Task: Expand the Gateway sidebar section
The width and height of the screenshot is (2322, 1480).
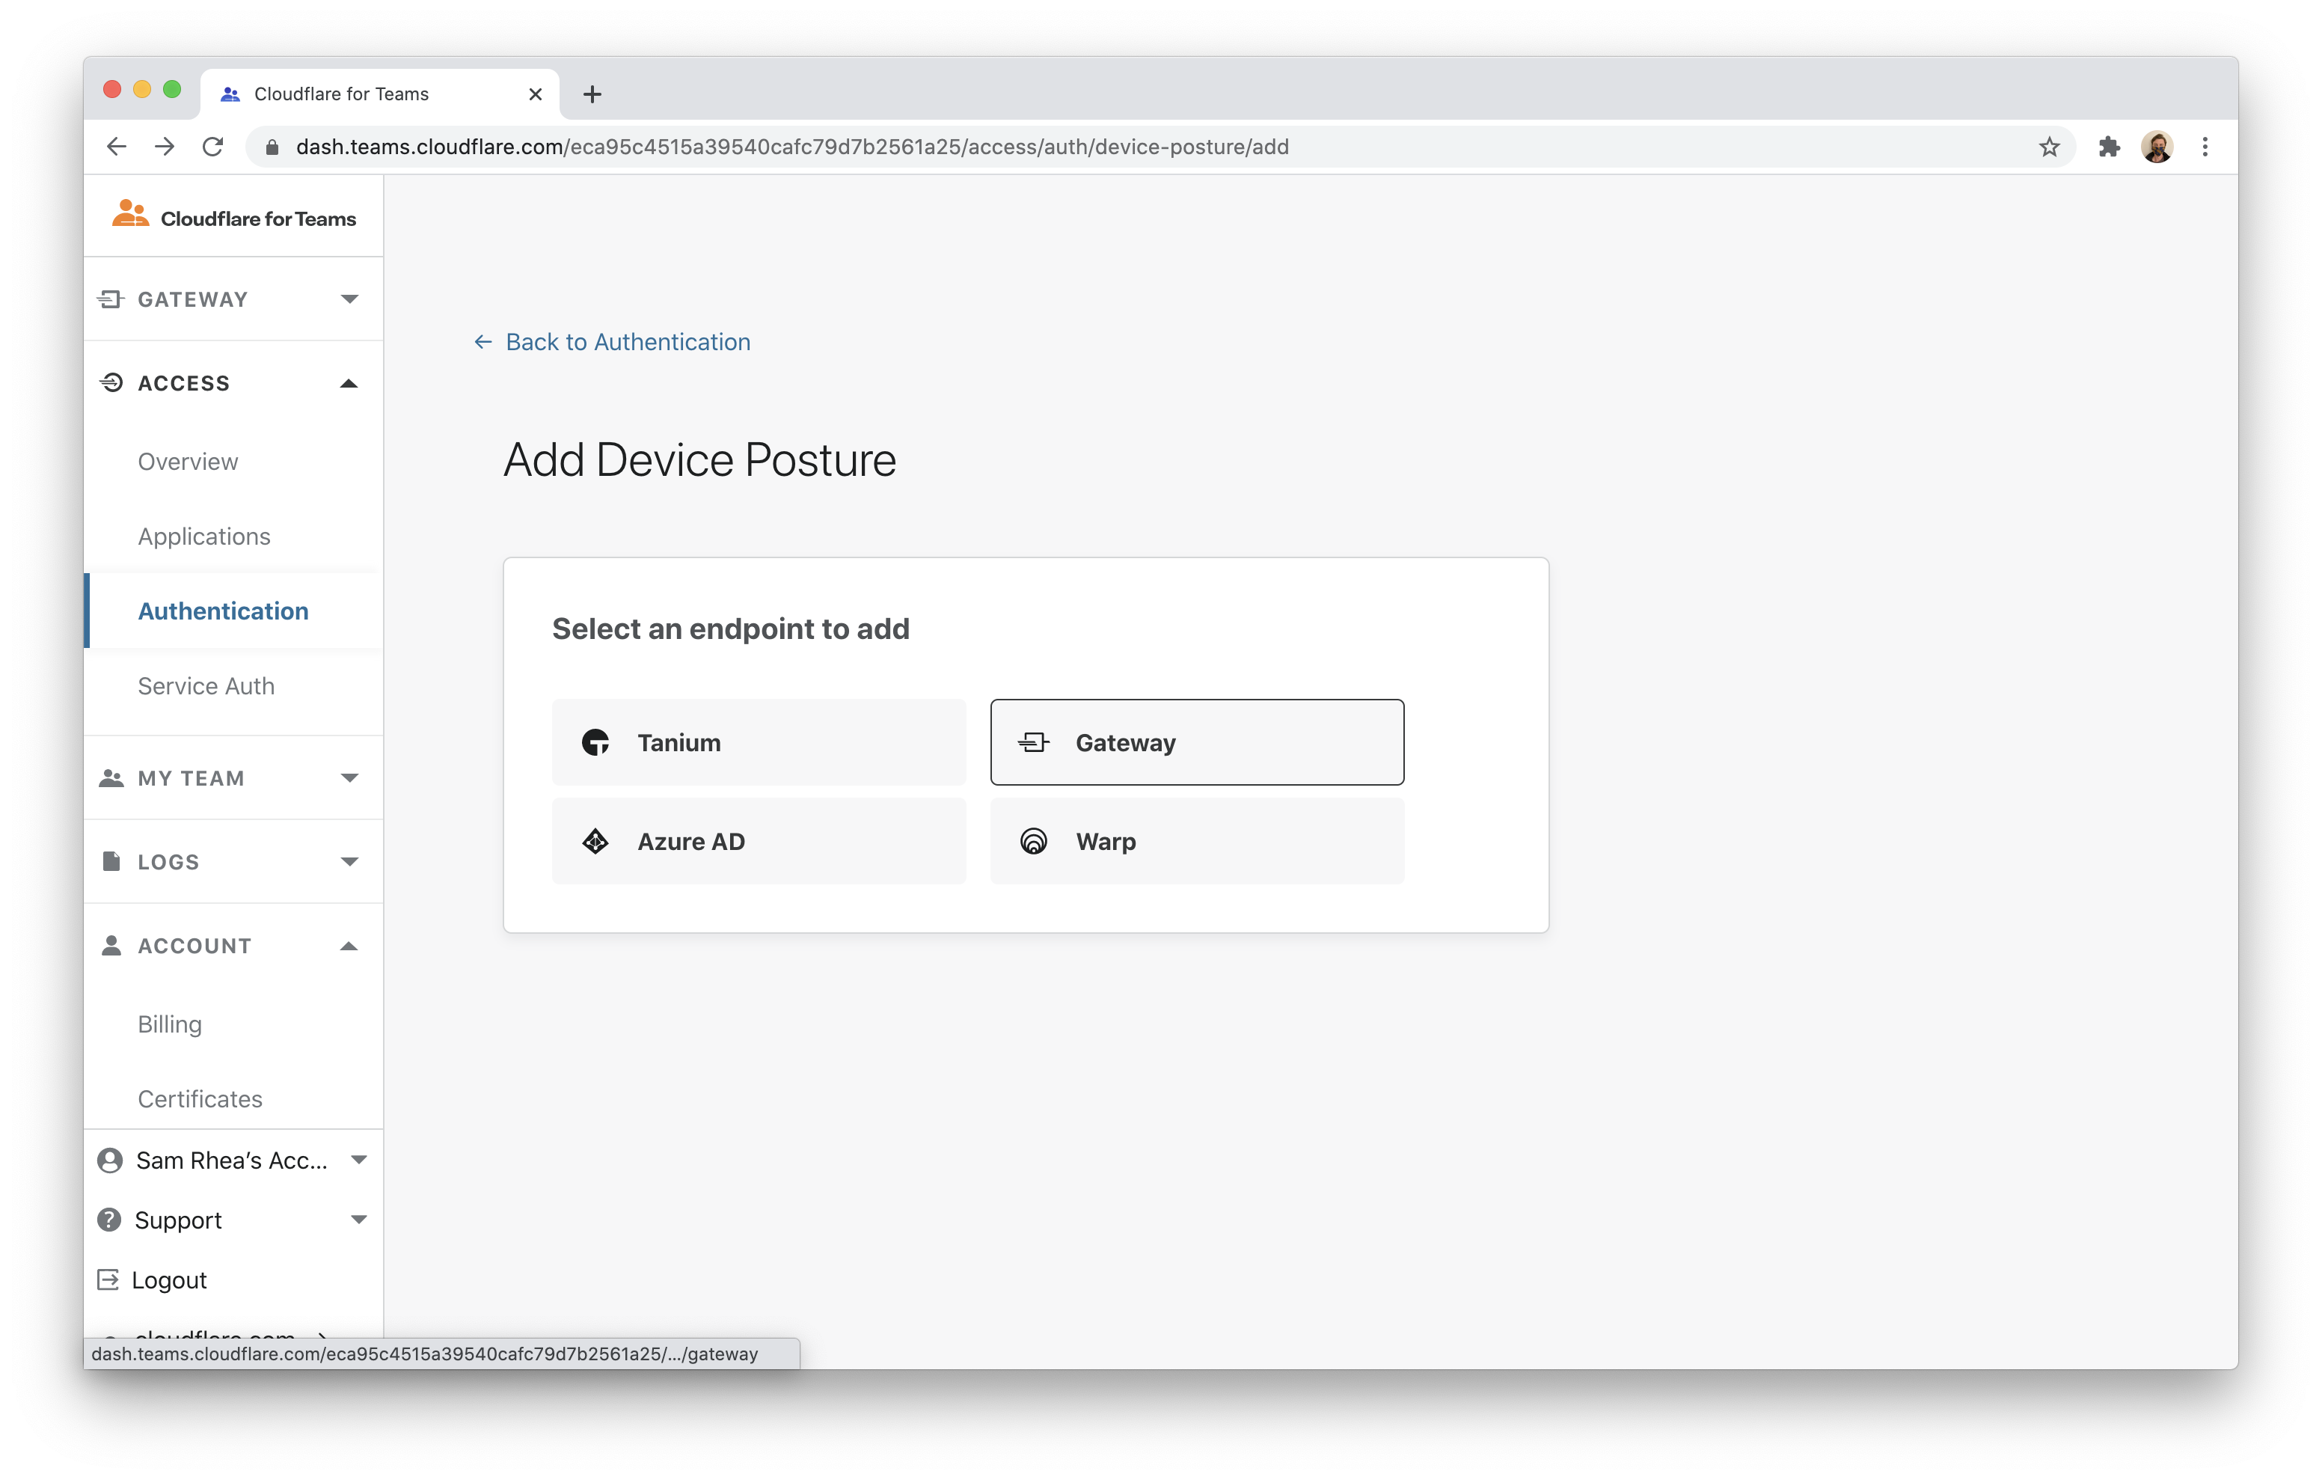Action: [x=231, y=299]
